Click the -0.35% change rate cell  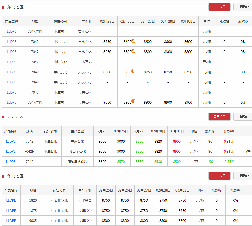229,162
